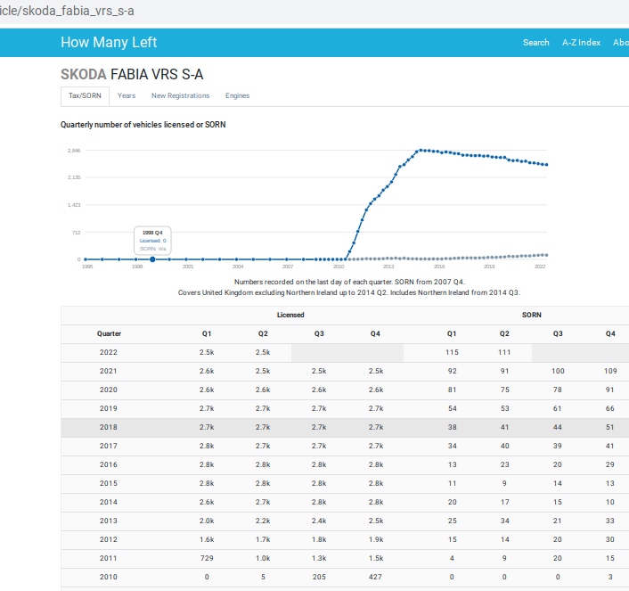The image size is (629, 591).
Task: Click the browser address bar URL text
Action: pyautogui.click(x=67, y=11)
